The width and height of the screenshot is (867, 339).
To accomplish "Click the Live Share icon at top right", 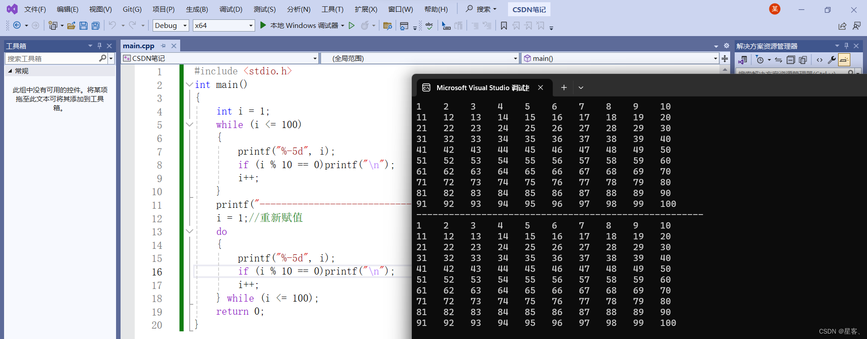I will [842, 26].
